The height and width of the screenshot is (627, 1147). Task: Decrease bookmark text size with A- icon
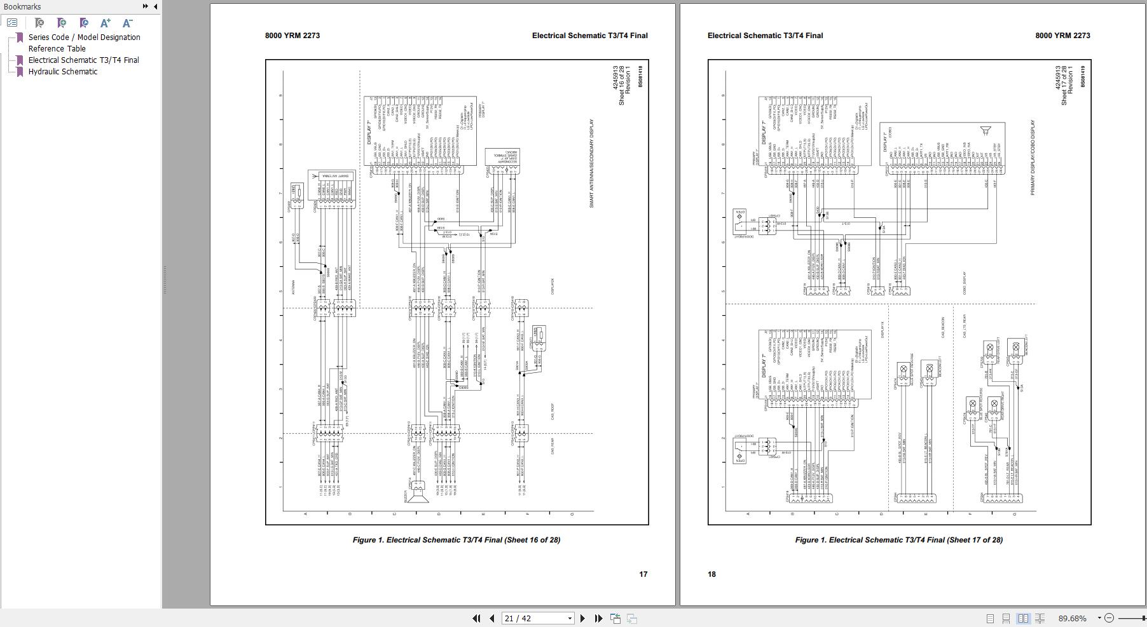point(127,23)
